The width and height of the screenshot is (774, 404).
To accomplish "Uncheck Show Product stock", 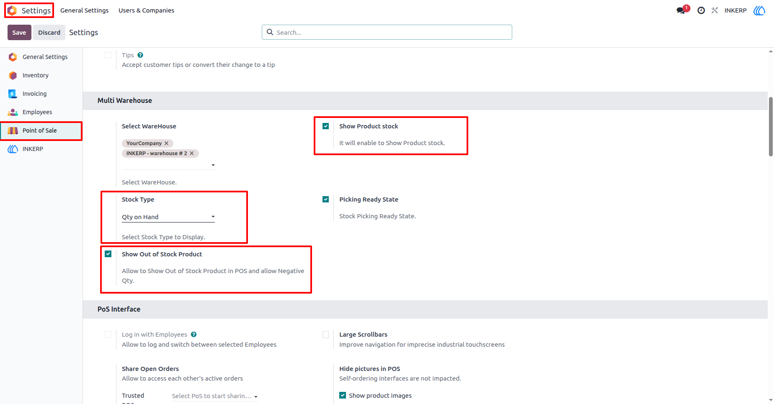I will tap(325, 126).
